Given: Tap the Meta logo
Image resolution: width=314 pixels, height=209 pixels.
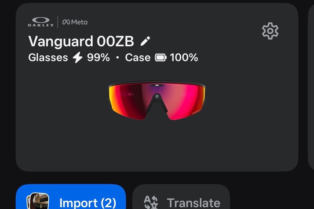Looking at the screenshot, I should [75, 22].
